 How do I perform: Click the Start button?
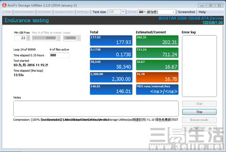point(199,104)
